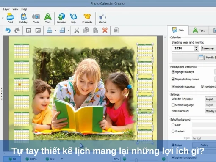
Task: Click the send layer backward icon
Action: (x=38, y=30)
